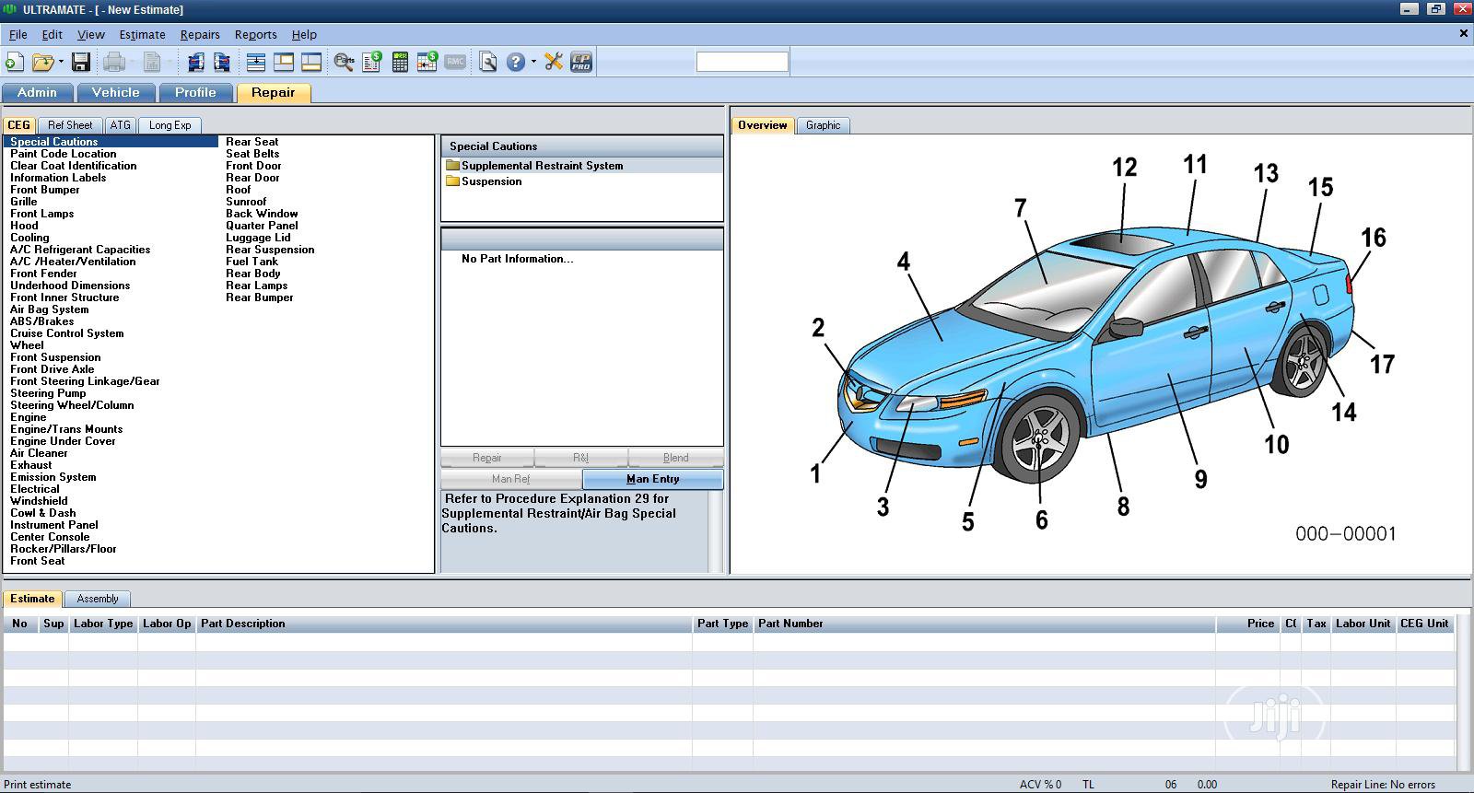Select Rear Lamps in the category list
Viewport: 1474px width, 793px height.
257,286
